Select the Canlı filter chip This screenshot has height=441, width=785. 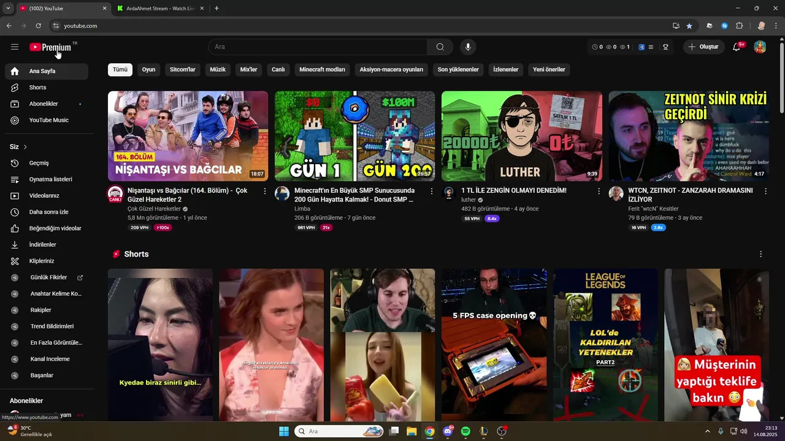278,69
